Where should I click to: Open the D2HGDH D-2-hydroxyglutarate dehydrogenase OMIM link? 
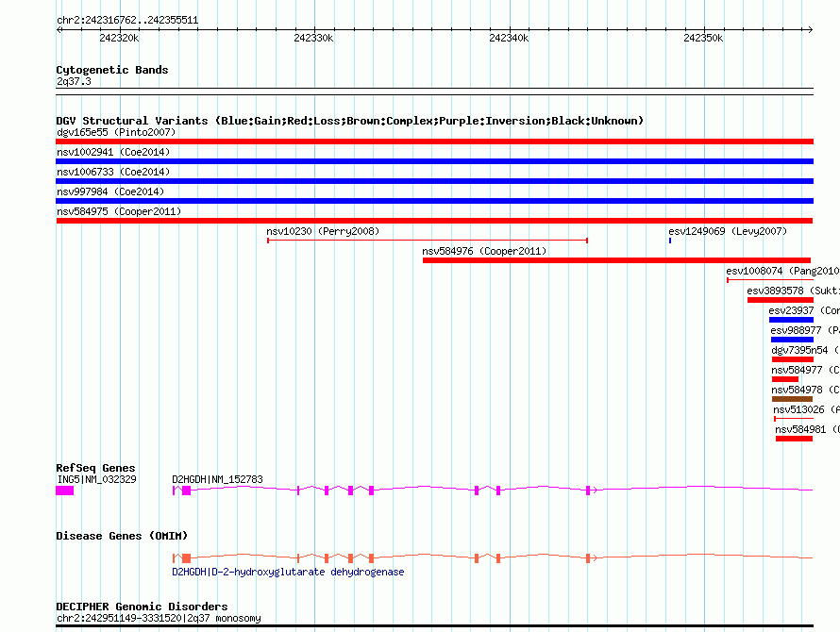pos(288,572)
